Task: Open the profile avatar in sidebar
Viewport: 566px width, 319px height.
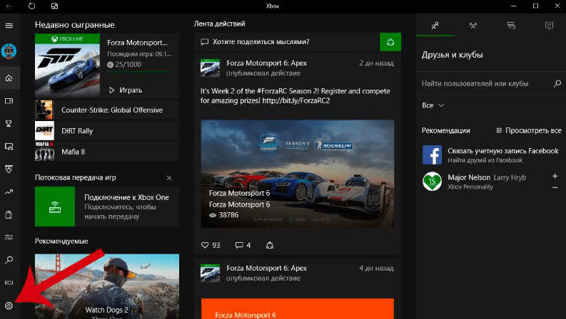Action: point(9,51)
